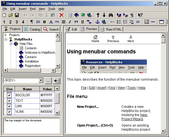Click the Home navigation link in preview
This screenshot has height=137, width=169.
coord(95,39)
